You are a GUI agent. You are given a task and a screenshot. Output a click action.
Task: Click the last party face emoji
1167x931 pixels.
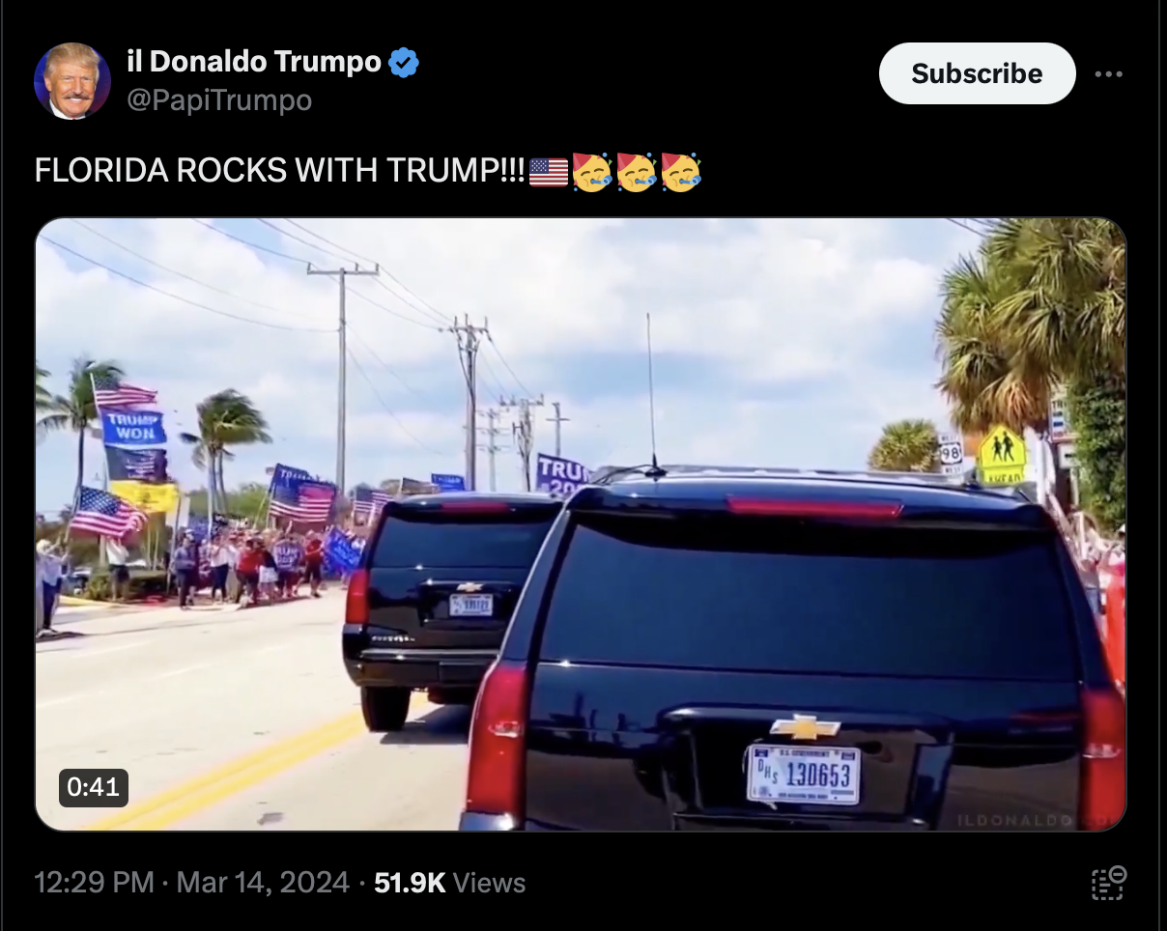681,172
